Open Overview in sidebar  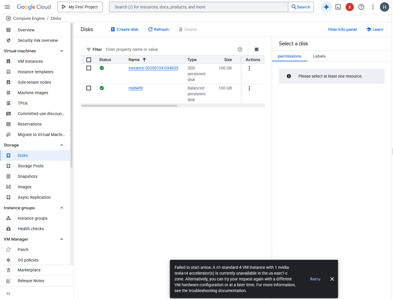pyautogui.click(x=35, y=30)
